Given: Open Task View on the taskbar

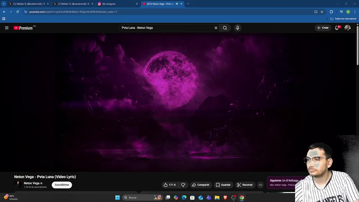Looking at the screenshot, I should pos(168,198).
